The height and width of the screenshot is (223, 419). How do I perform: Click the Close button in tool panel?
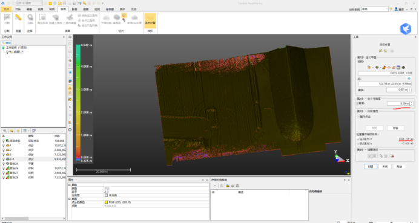point(384,166)
